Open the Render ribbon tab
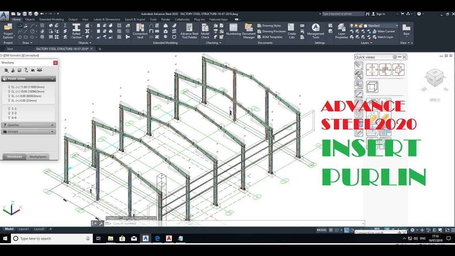 coord(166,20)
